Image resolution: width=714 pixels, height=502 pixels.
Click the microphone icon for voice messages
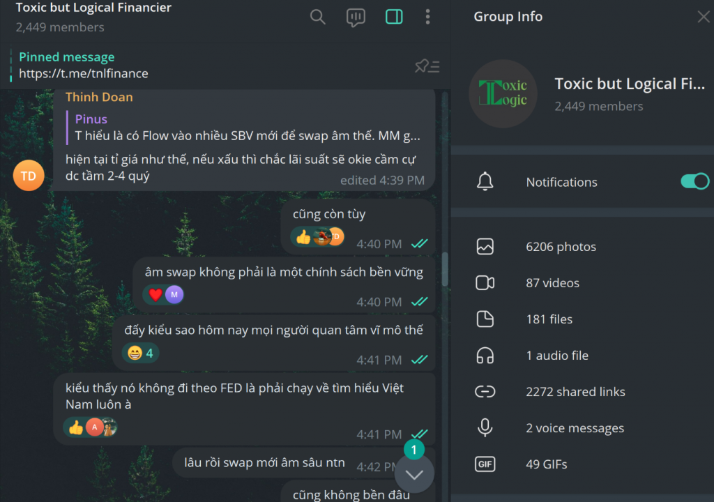pos(485,428)
